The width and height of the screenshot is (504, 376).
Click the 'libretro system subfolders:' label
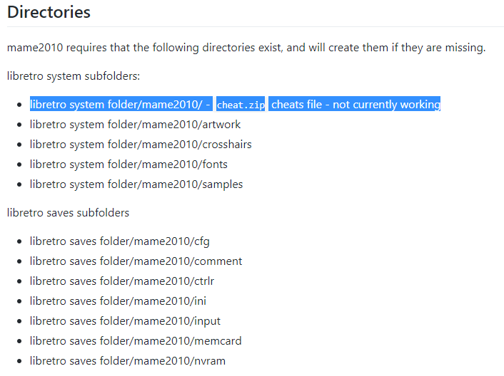tap(74, 76)
